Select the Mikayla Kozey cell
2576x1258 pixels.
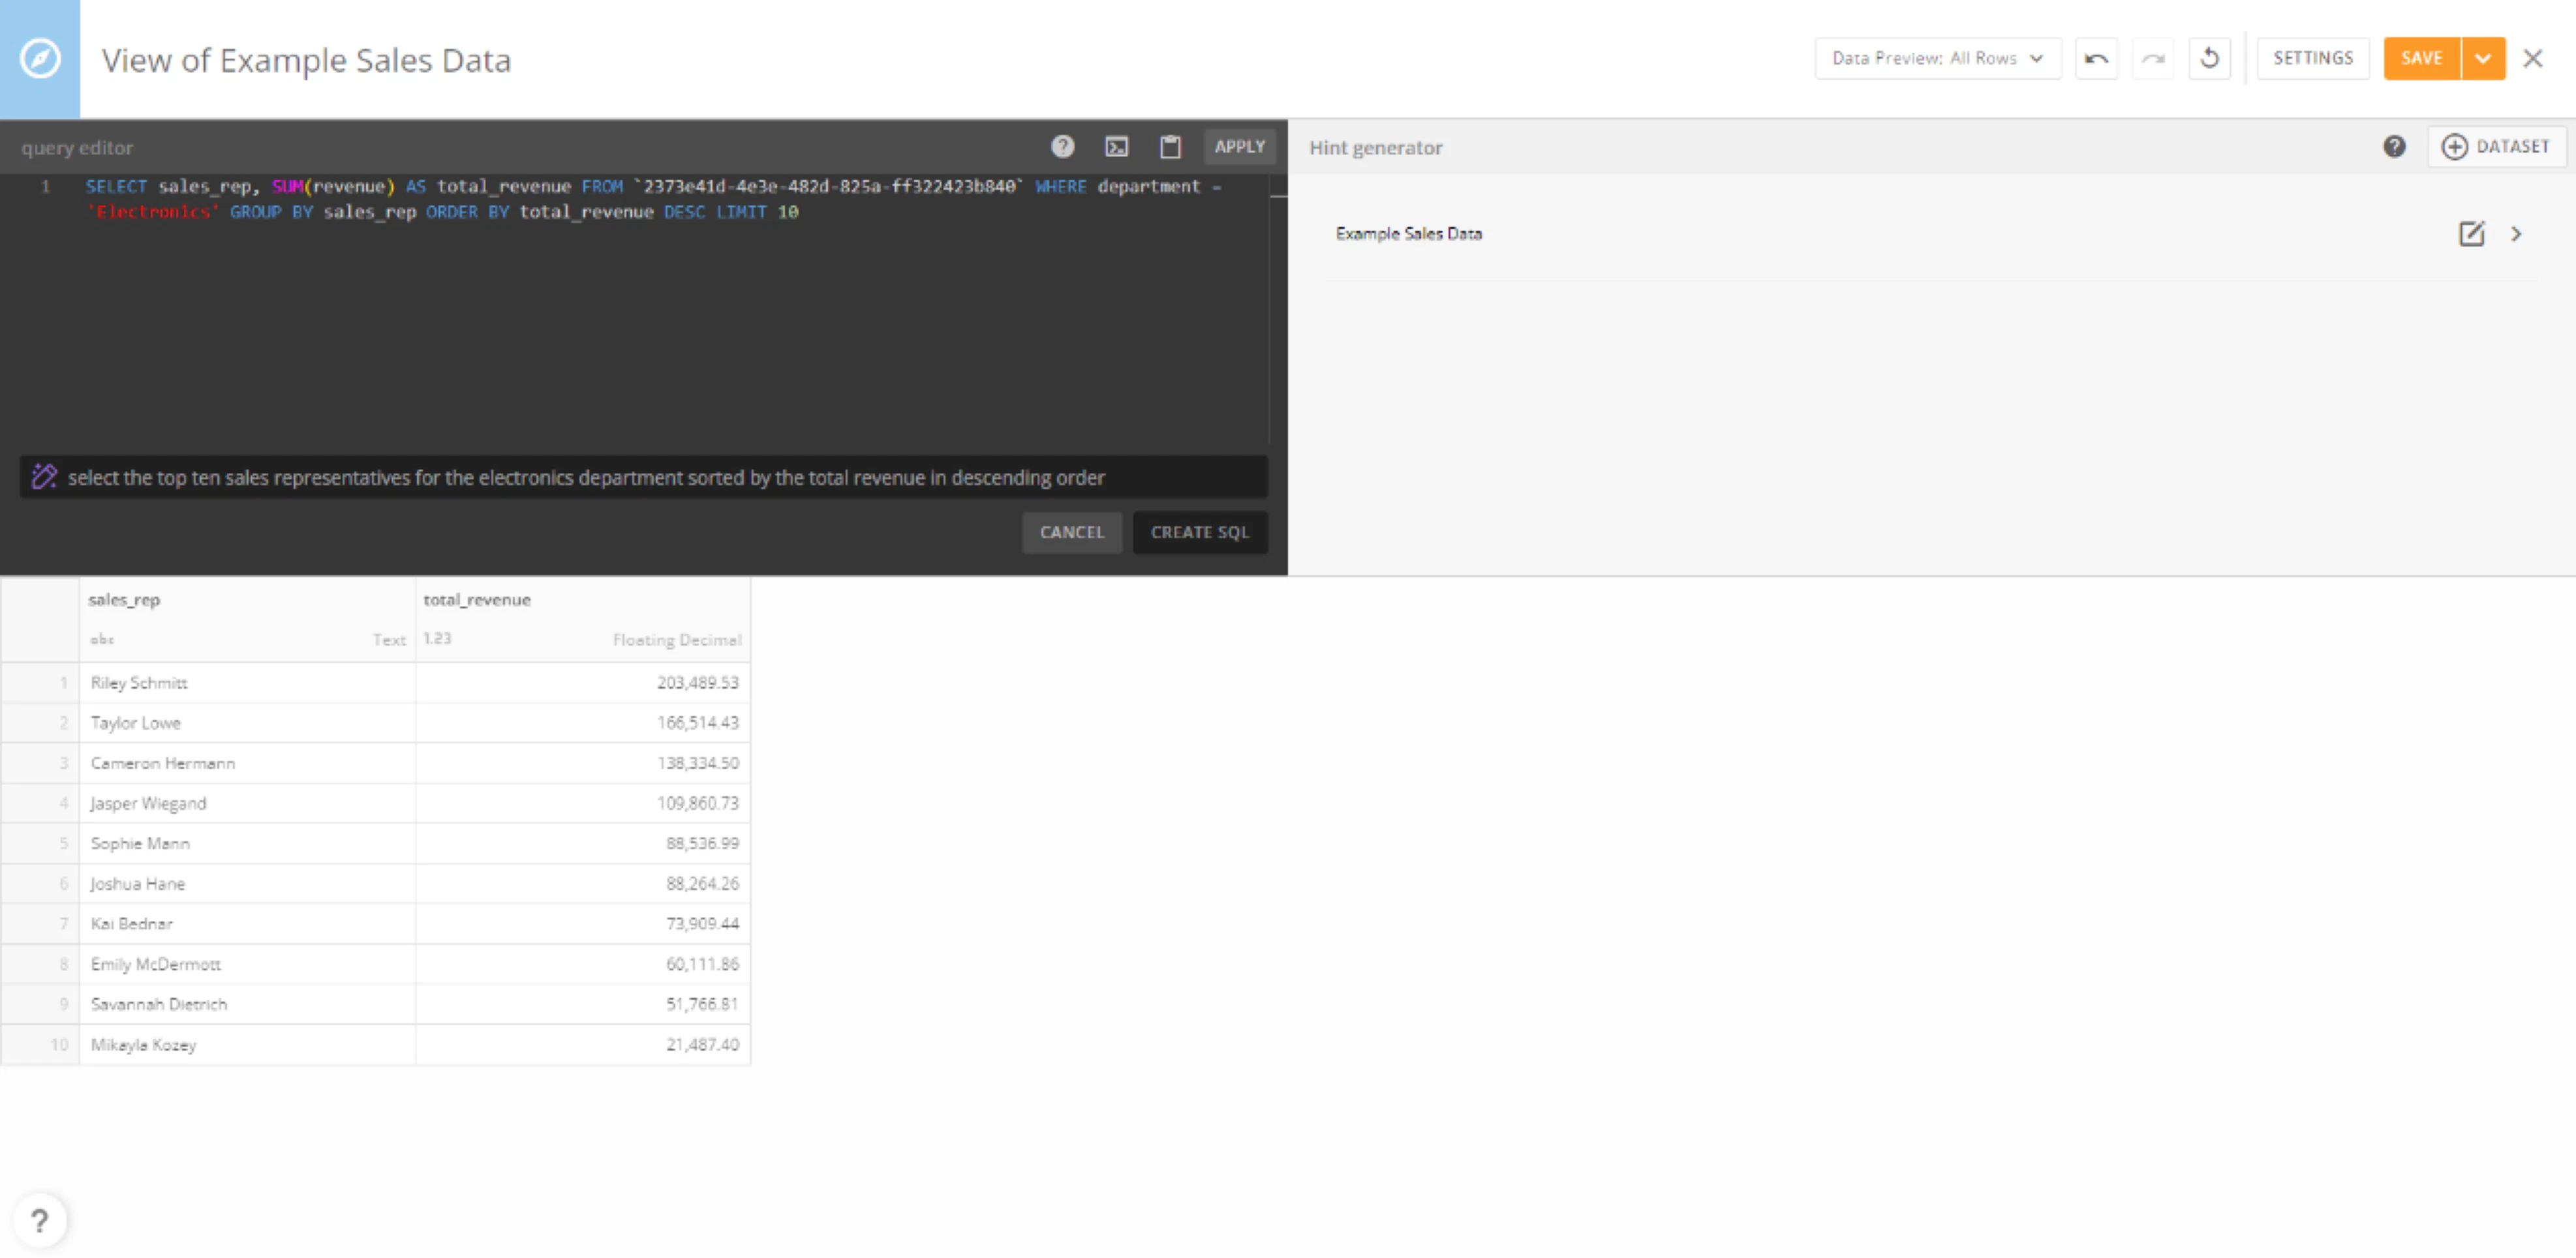[x=247, y=1044]
